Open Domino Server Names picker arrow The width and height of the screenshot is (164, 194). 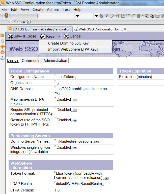[x=97, y=142]
